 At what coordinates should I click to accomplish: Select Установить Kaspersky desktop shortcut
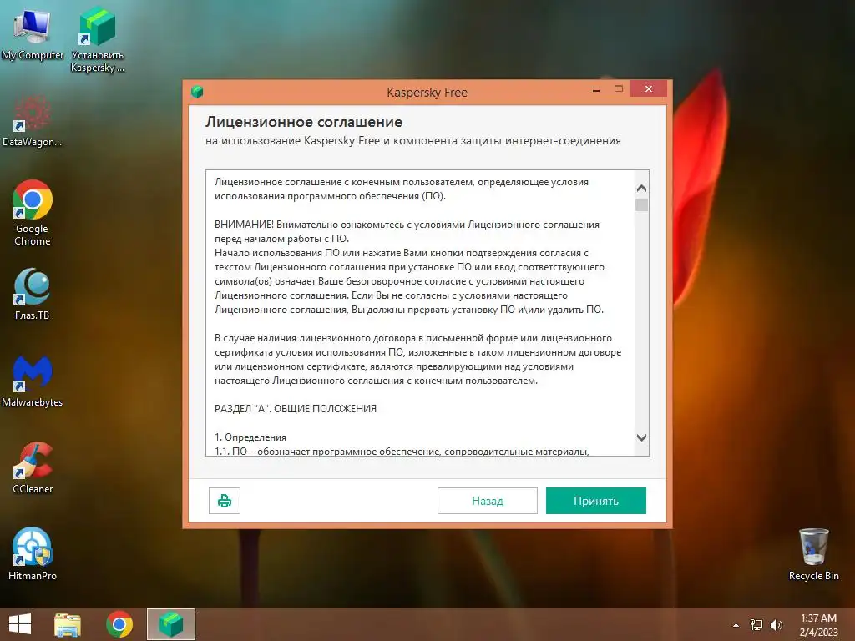point(98,39)
